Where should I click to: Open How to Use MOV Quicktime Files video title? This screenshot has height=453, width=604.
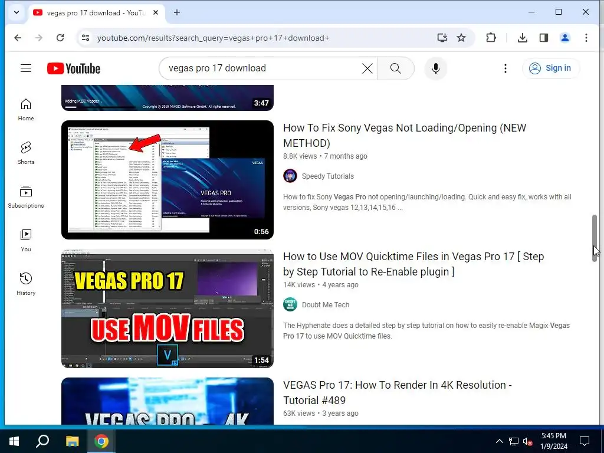(x=413, y=264)
